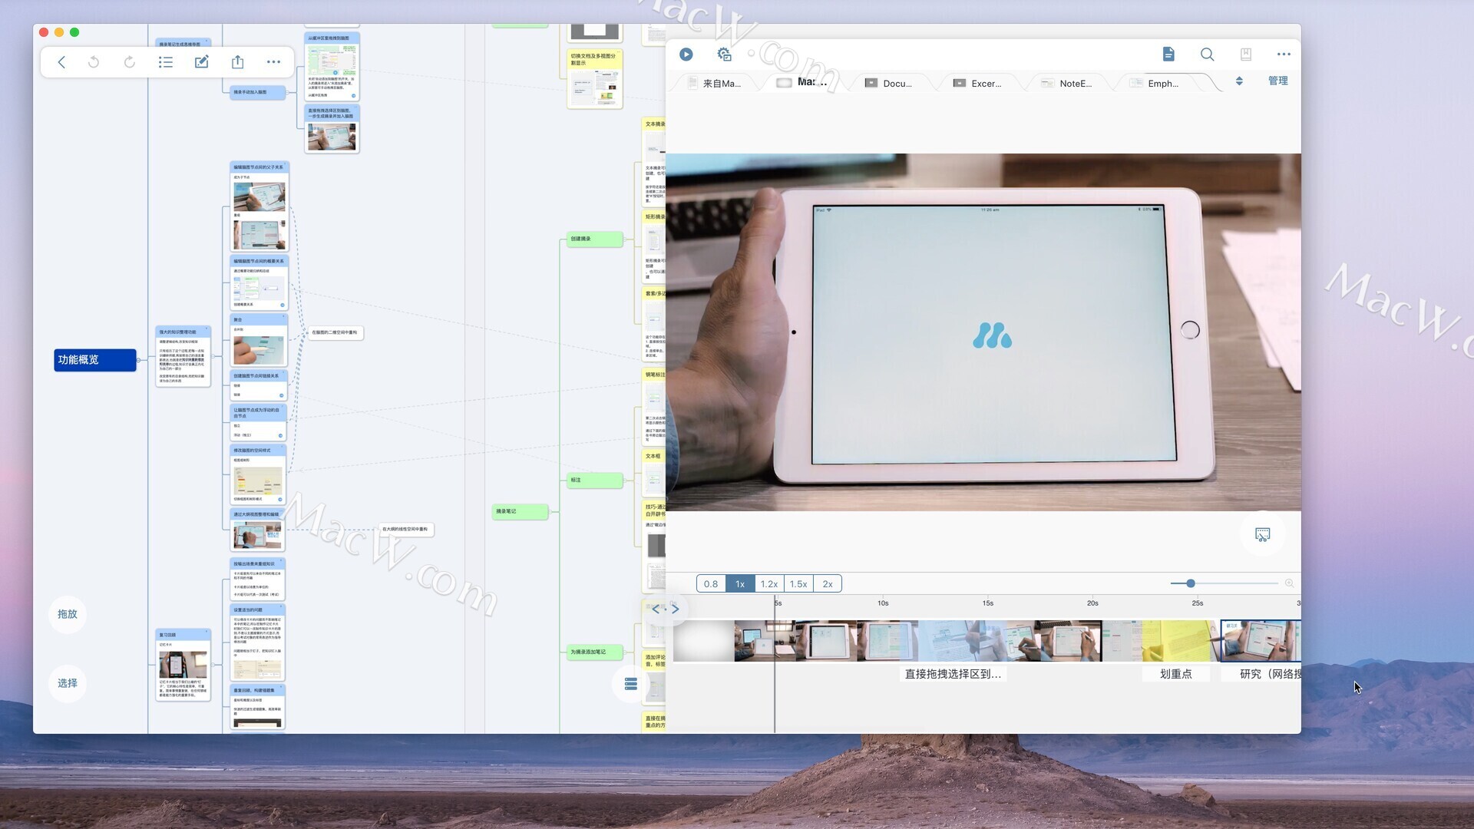This screenshot has height=829, width=1474.
Task: Switch to the Docu... tab
Action: pos(891,83)
